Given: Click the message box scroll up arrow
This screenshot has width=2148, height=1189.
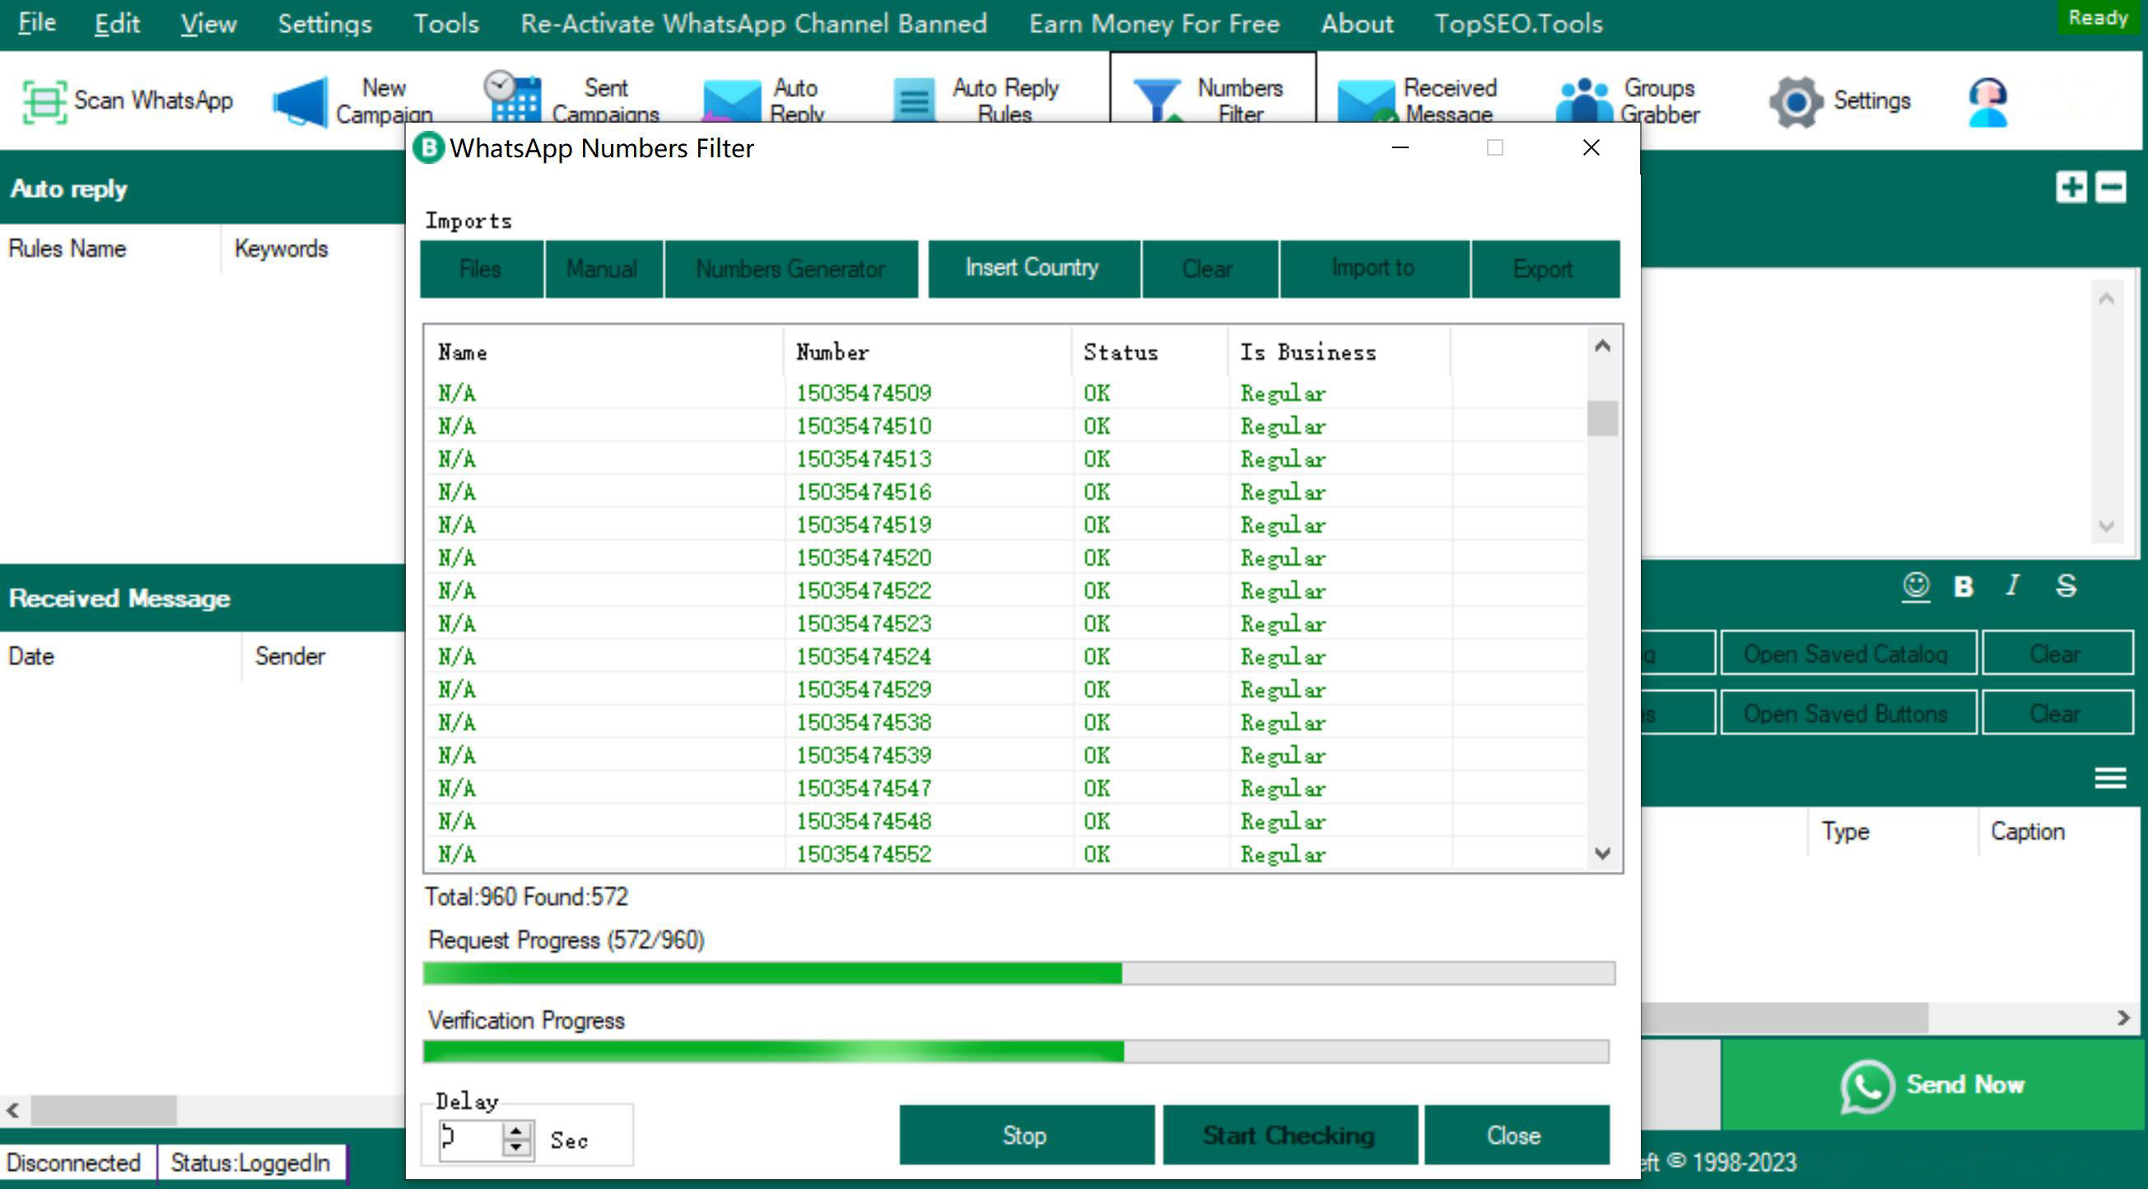Looking at the screenshot, I should click(x=2107, y=299).
